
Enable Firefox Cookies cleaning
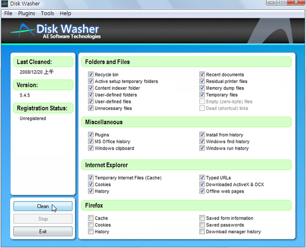point(91,225)
